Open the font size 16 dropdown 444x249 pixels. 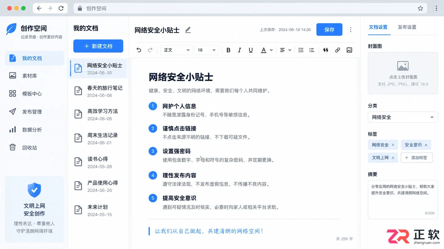[207, 50]
